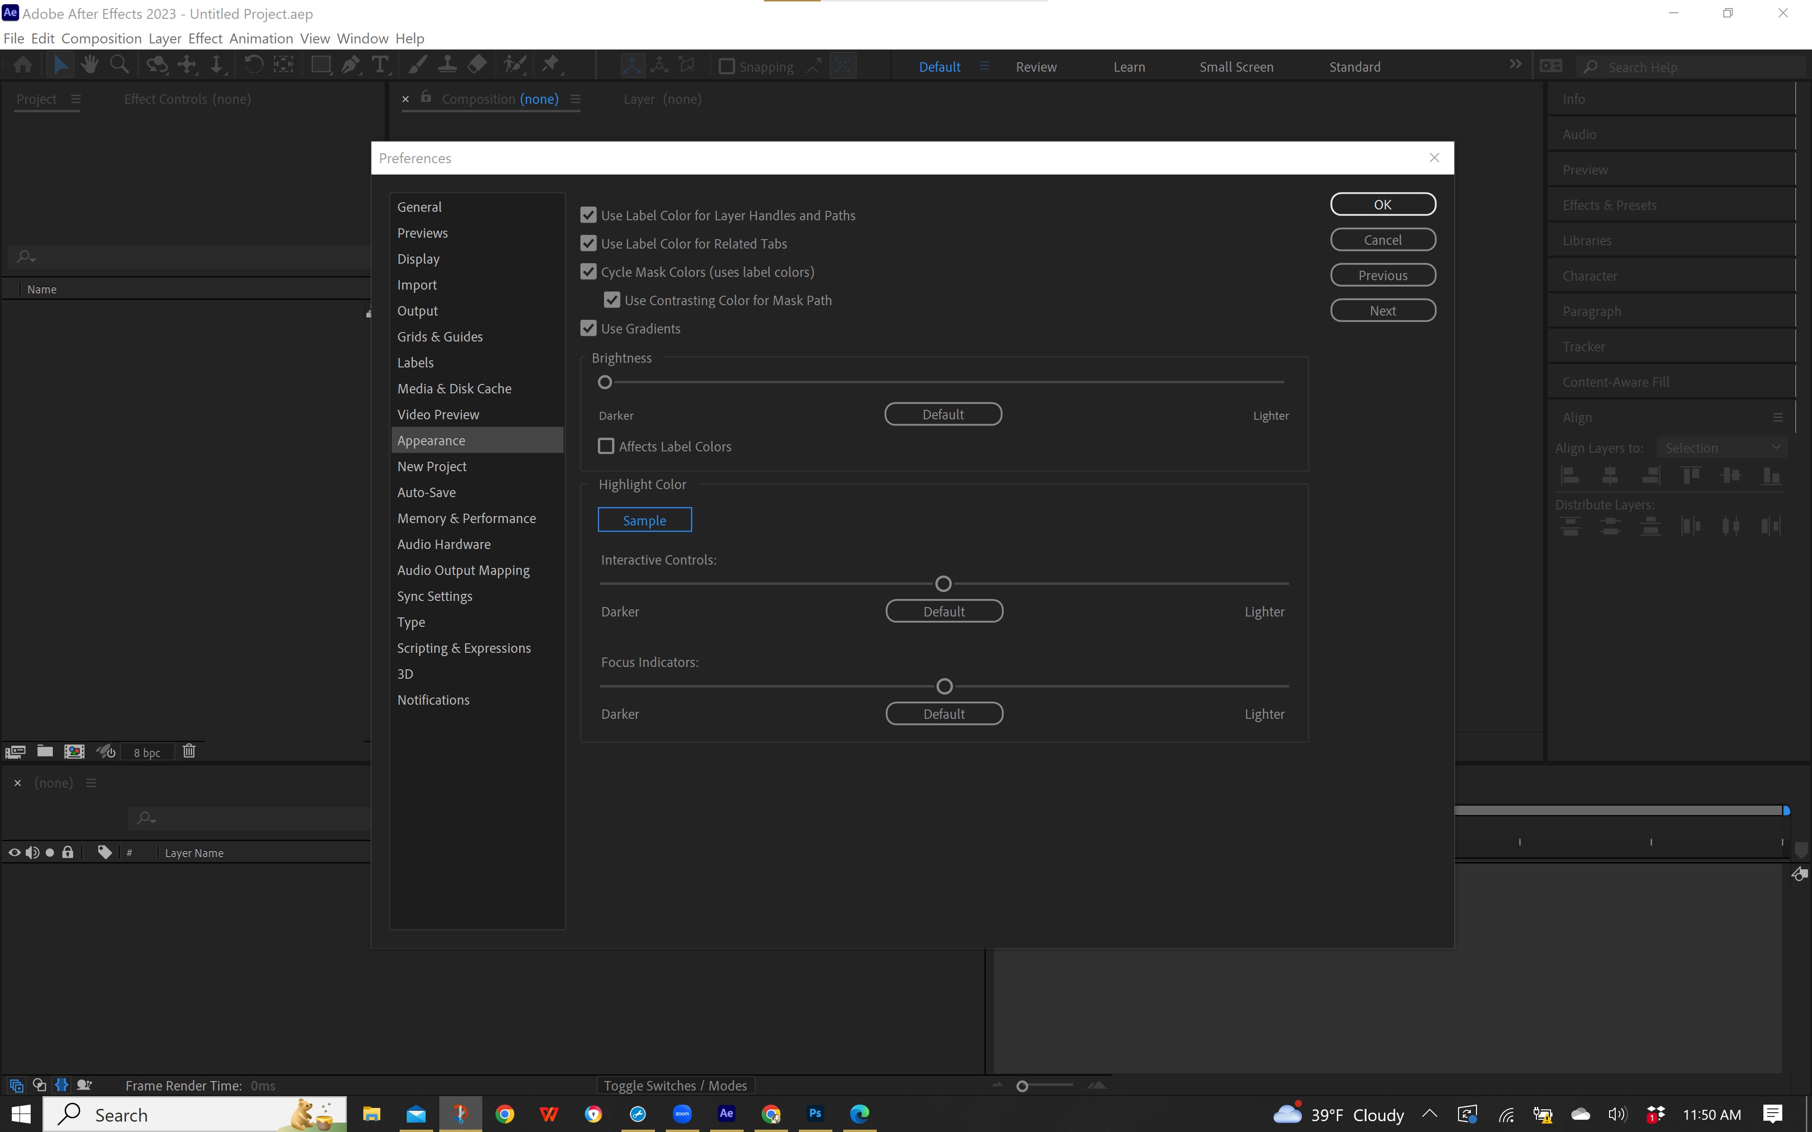The image size is (1812, 1132).
Task: Switch to the Review workspace
Action: [x=1036, y=67]
